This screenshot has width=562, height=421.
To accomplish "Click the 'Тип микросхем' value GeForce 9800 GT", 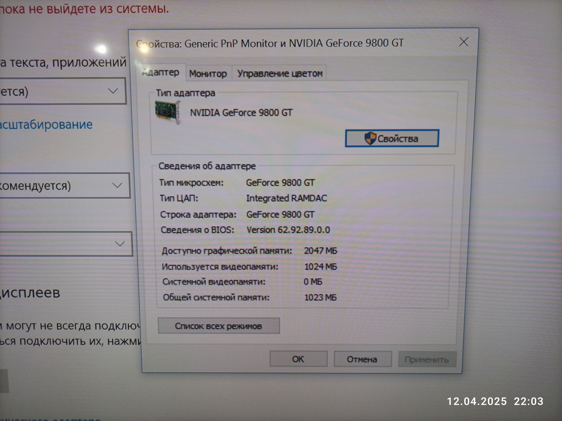I will (x=280, y=183).
